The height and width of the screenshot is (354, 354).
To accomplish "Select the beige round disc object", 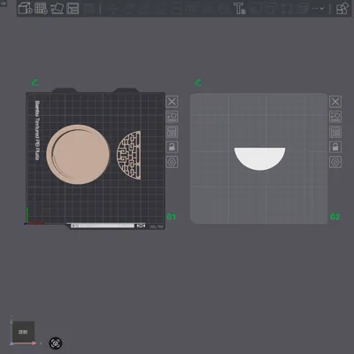I will click(78, 155).
